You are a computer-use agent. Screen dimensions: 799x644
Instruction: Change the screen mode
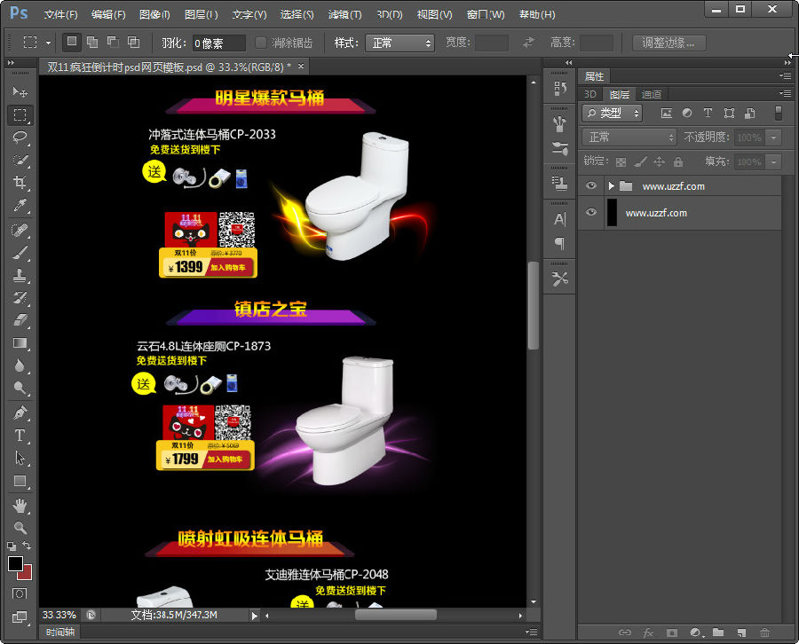20,617
